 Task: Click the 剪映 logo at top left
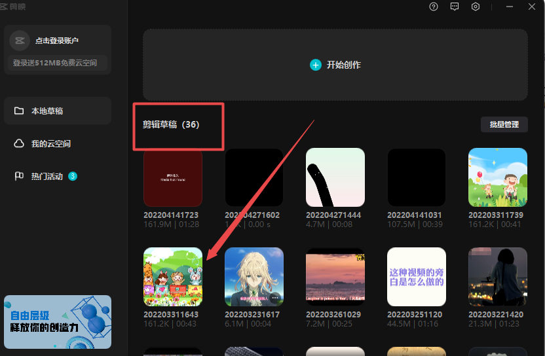click(13, 7)
